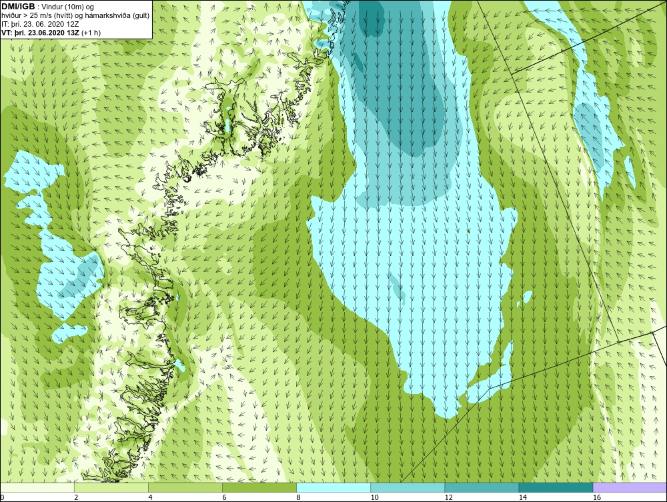The width and height of the screenshot is (667, 502).
Task: Click the 0–2 m/s pale legend swatch
Action: (x=37, y=487)
